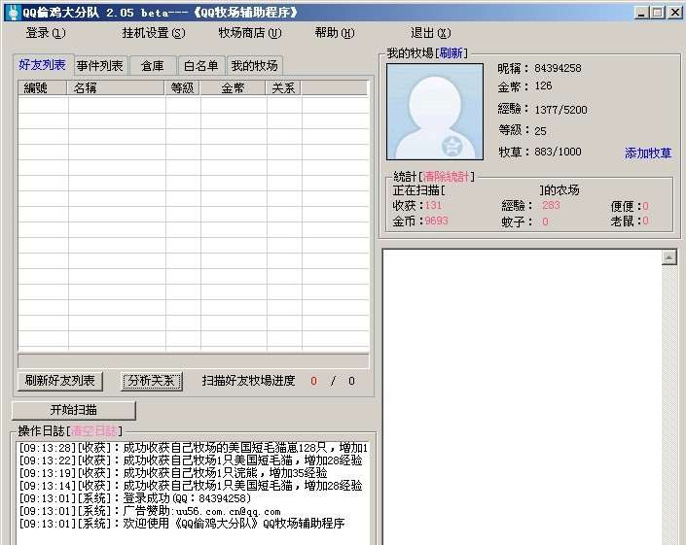Click the 收获 statistic 131
This screenshot has height=545, width=686.
pos(433,205)
